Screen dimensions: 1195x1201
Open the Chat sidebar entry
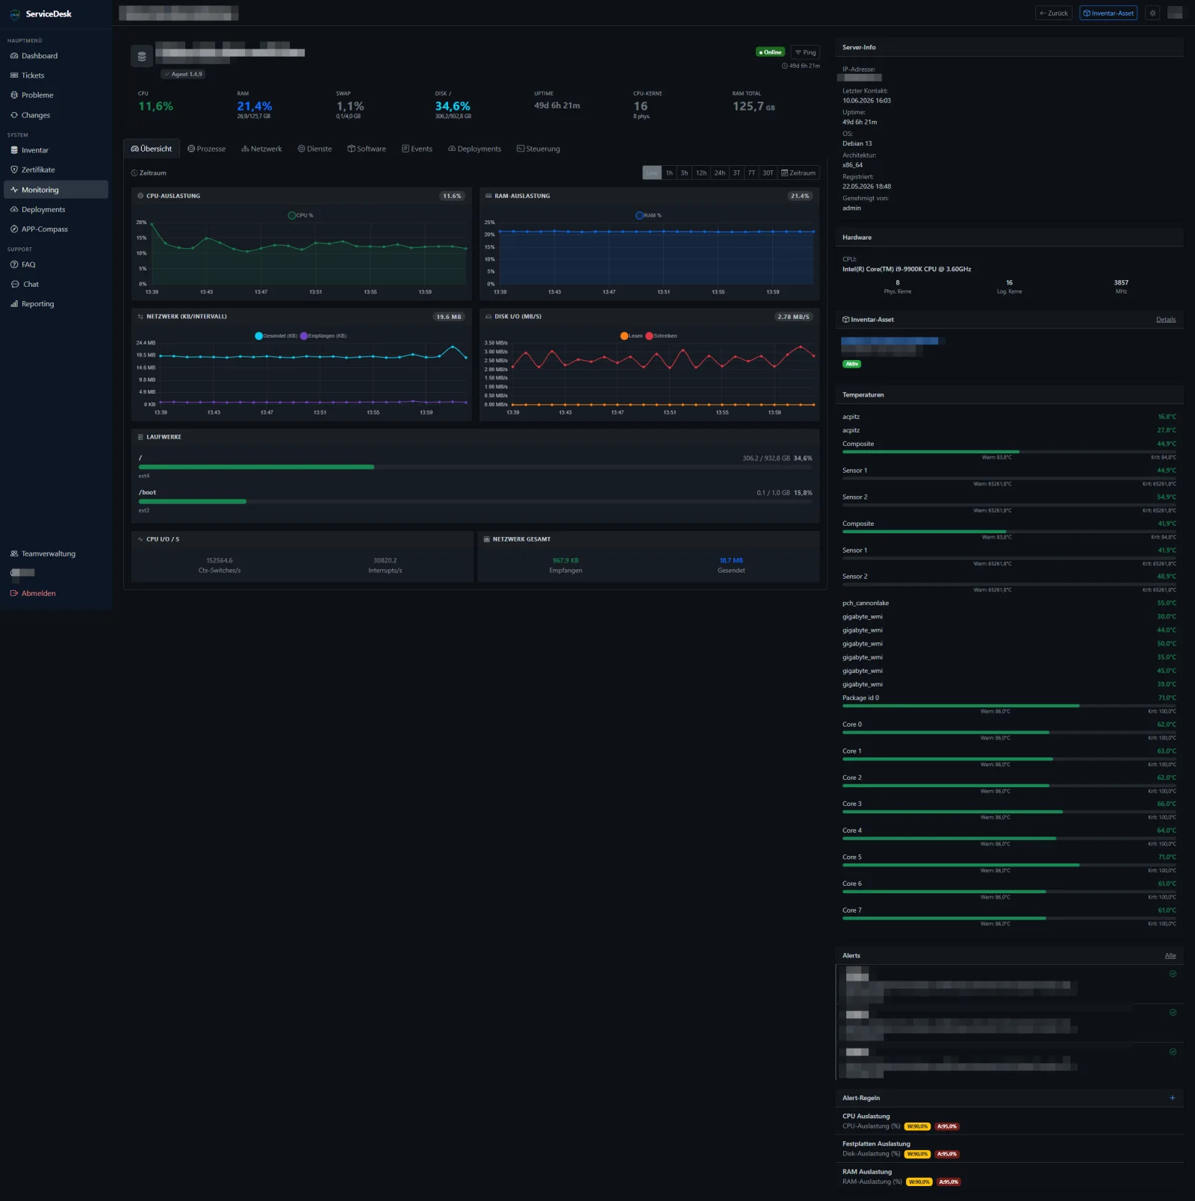pos(56,284)
